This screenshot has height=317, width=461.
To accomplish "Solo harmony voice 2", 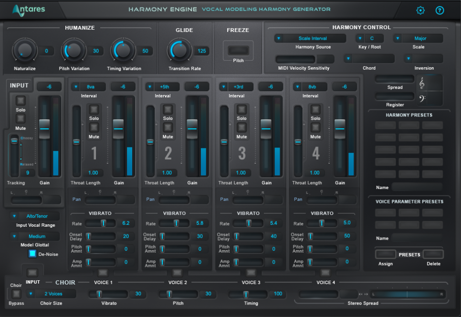I will 168,110.
